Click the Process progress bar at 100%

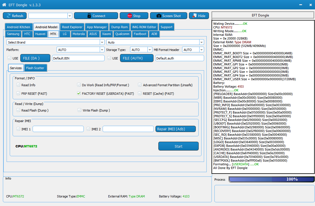point(271,180)
